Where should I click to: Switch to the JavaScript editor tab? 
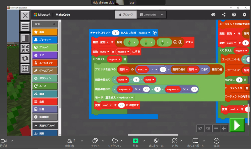coord(148,15)
